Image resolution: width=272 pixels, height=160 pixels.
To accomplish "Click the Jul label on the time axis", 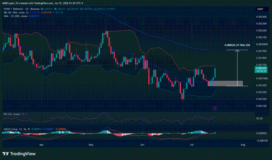I will 192,145.
